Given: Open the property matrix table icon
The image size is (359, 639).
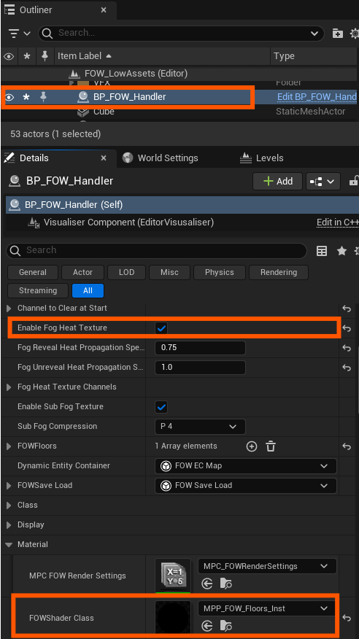Looking at the screenshot, I should pyautogui.click(x=322, y=251).
